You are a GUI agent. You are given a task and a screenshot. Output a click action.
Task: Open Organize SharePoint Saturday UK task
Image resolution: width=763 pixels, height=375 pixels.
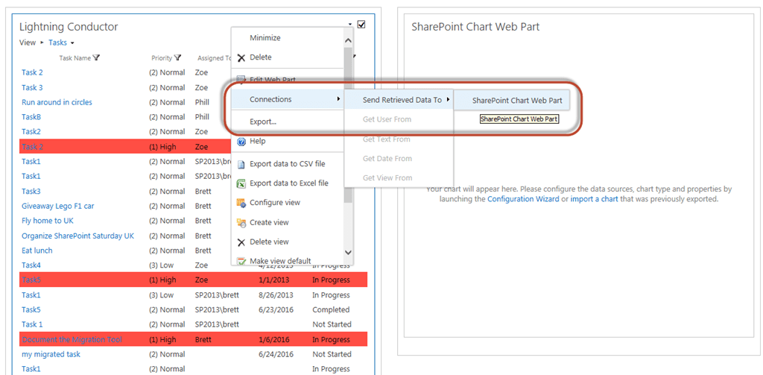click(x=77, y=236)
